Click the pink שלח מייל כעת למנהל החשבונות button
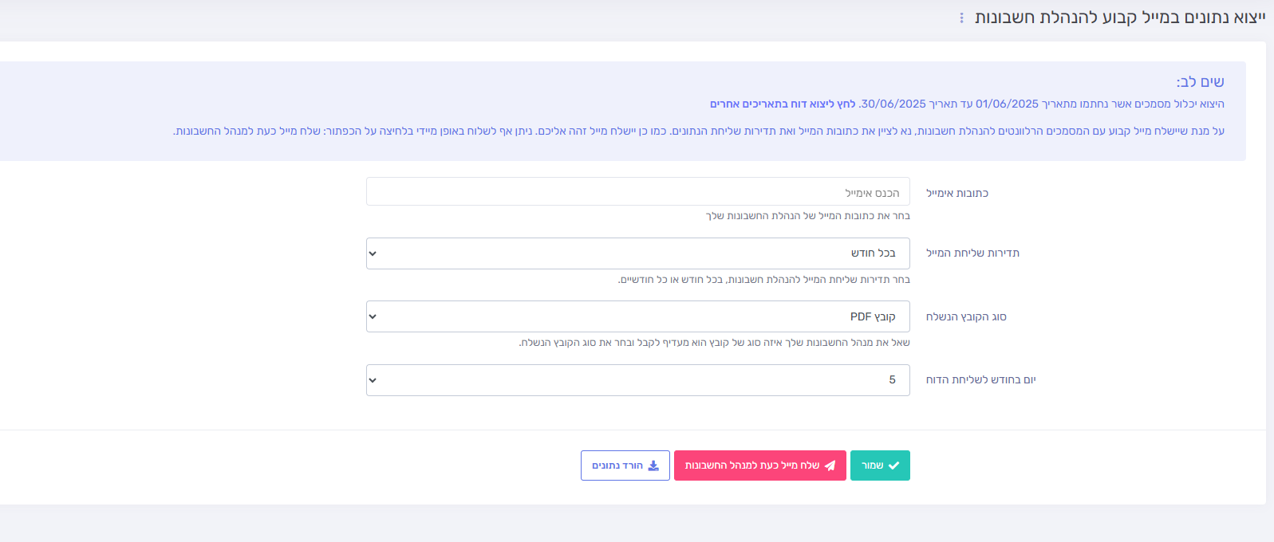This screenshot has width=1274, height=542. (760, 465)
